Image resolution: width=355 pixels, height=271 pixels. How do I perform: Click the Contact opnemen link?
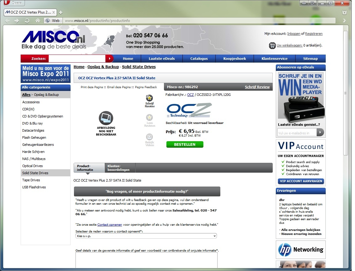point(110,225)
